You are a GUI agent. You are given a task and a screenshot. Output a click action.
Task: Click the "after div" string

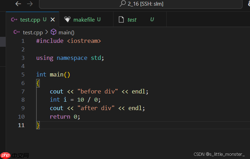(96, 108)
